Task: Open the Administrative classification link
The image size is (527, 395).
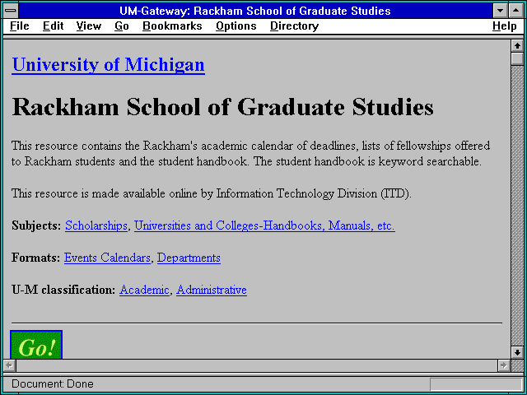Action: pos(212,290)
